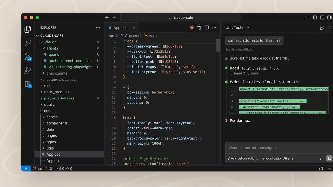Click the notifications bell in status bar
The image size is (333, 187).
(330, 168)
